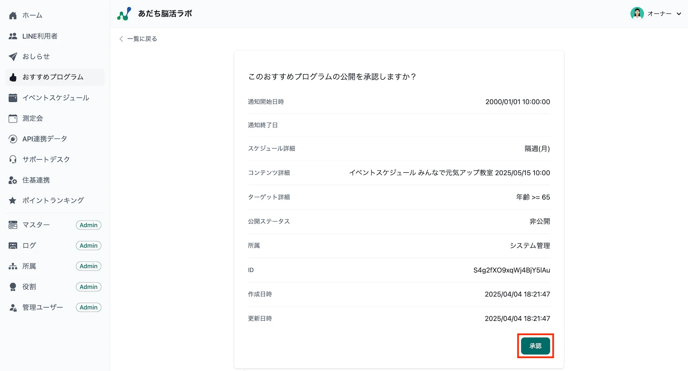Click the 承認 approval button

pyautogui.click(x=535, y=346)
